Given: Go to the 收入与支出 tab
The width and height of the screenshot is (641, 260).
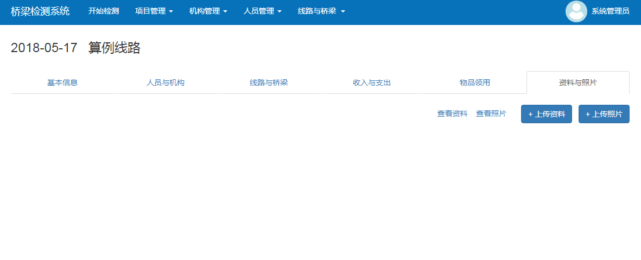Looking at the screenshot, I should [x=372, y=83].
